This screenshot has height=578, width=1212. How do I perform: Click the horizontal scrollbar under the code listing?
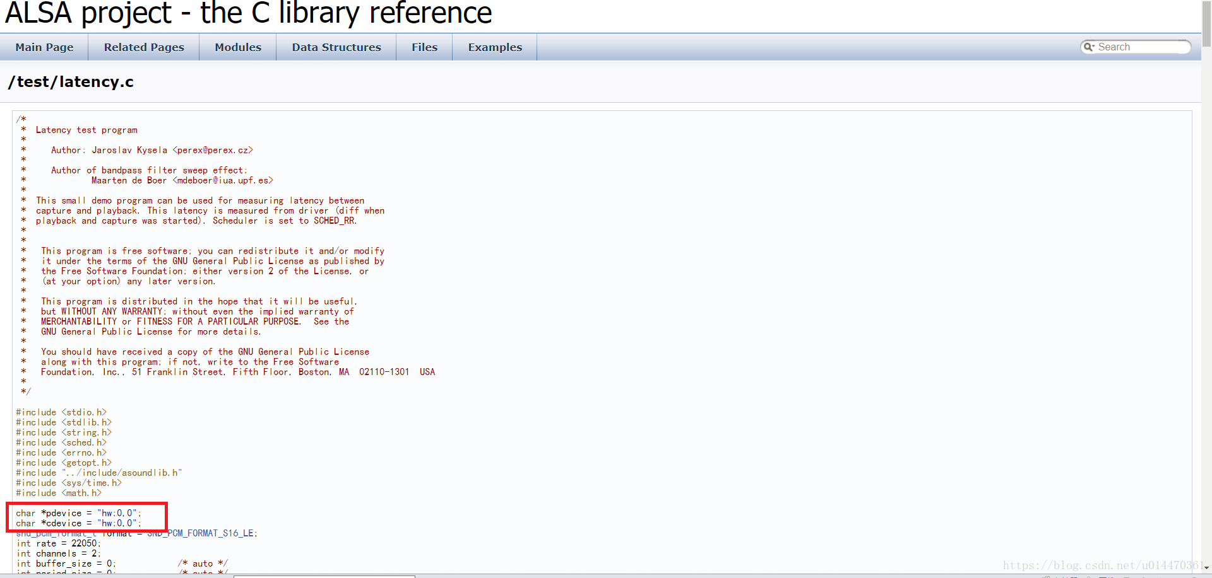[x=323, y=575]
